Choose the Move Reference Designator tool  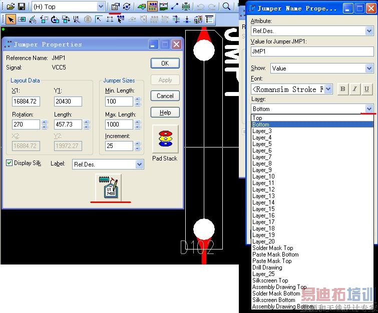(77, 19)
